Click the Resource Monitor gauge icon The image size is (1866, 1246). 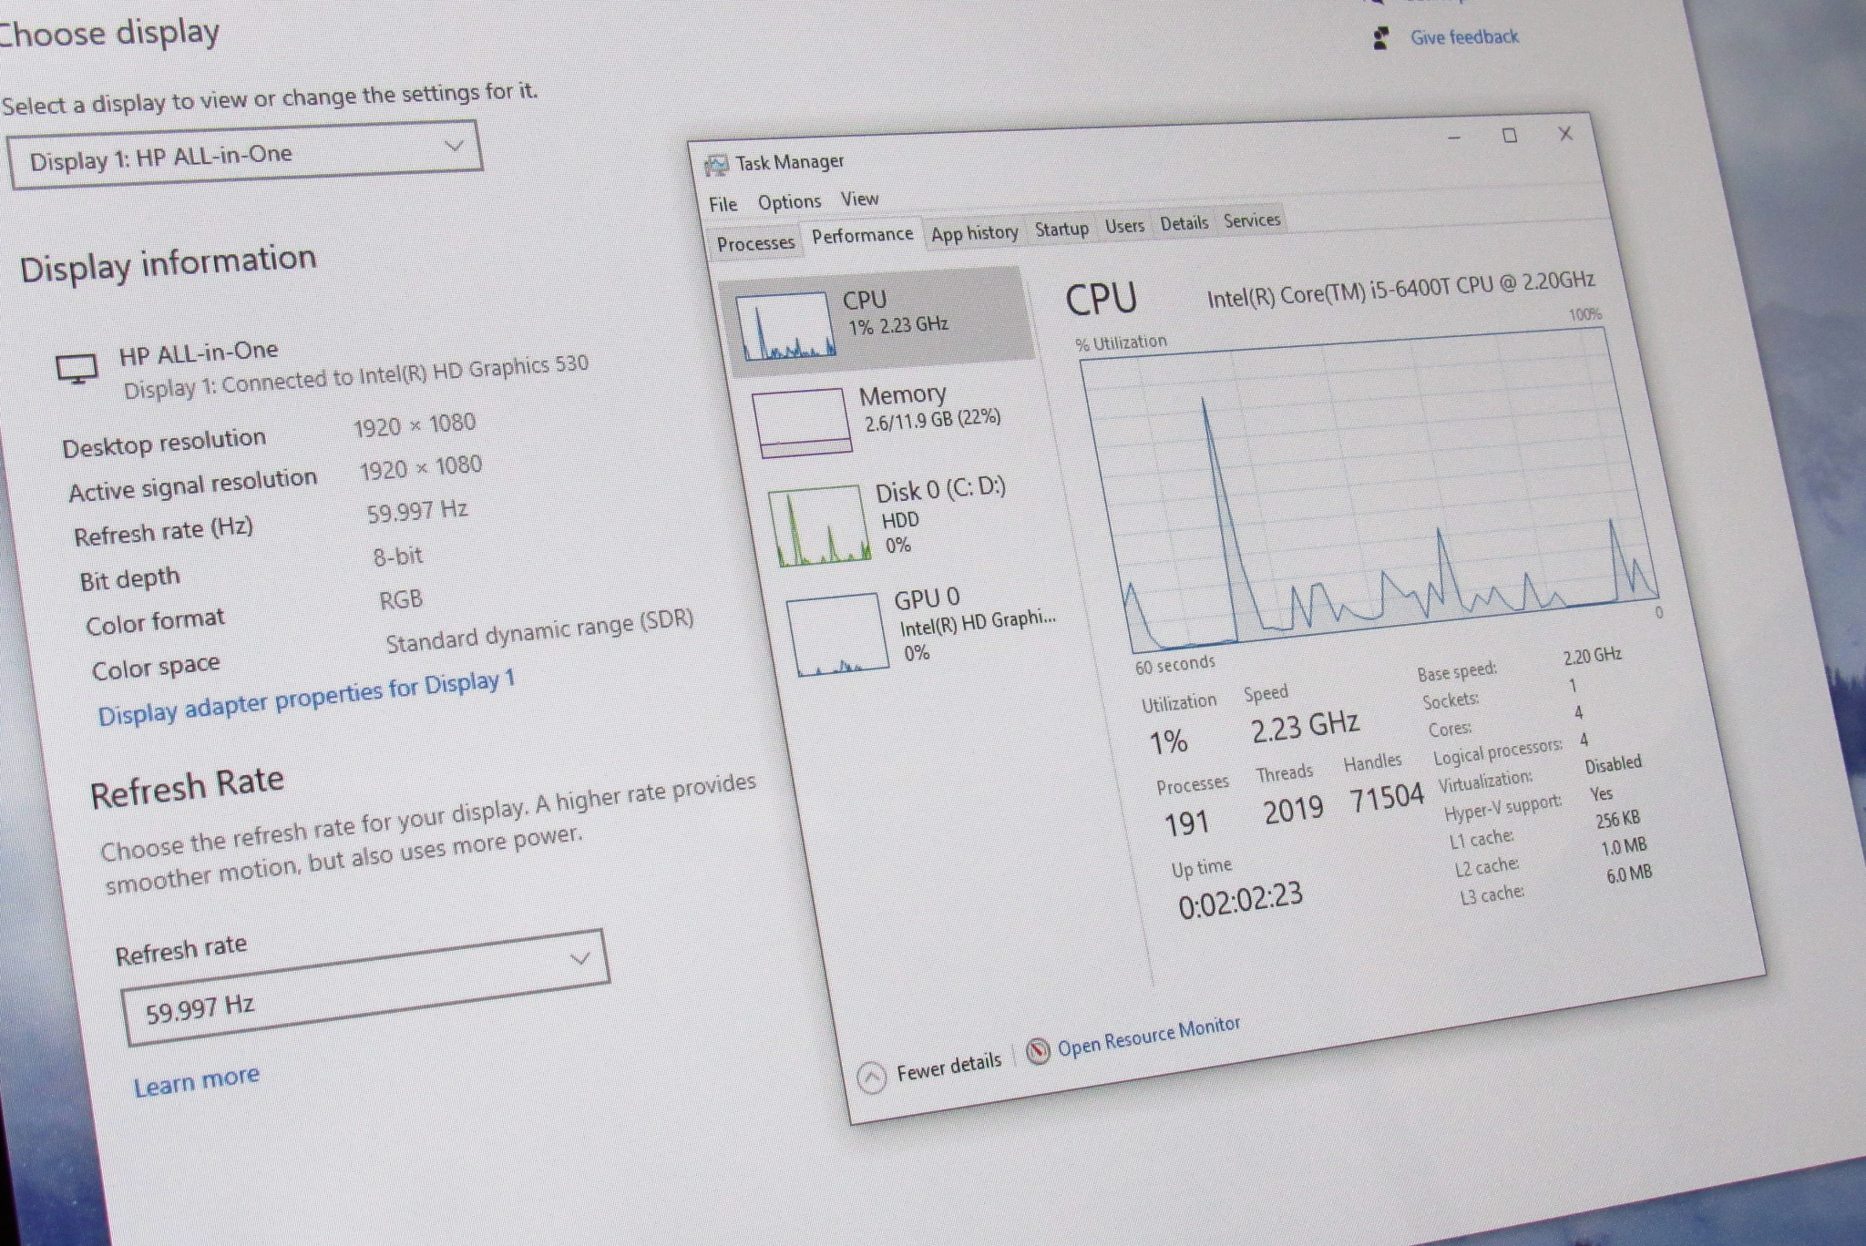[x=1038, y=1052]
